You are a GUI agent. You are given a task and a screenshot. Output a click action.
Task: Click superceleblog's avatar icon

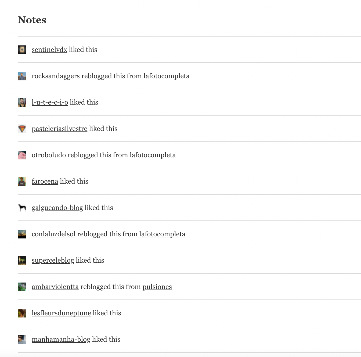pyautogui.click(x=22, y=260)
